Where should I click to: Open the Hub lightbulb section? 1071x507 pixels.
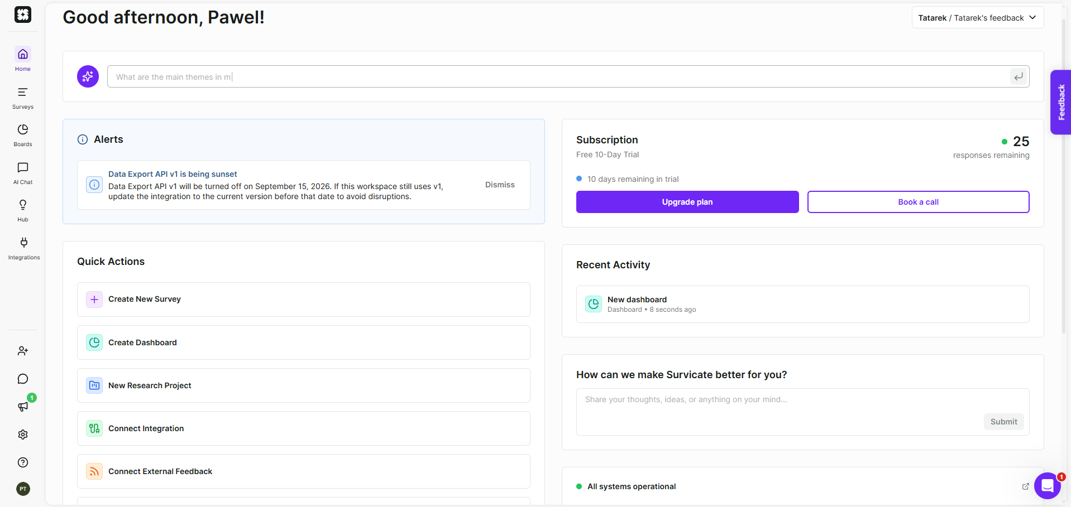click(23, 210)
